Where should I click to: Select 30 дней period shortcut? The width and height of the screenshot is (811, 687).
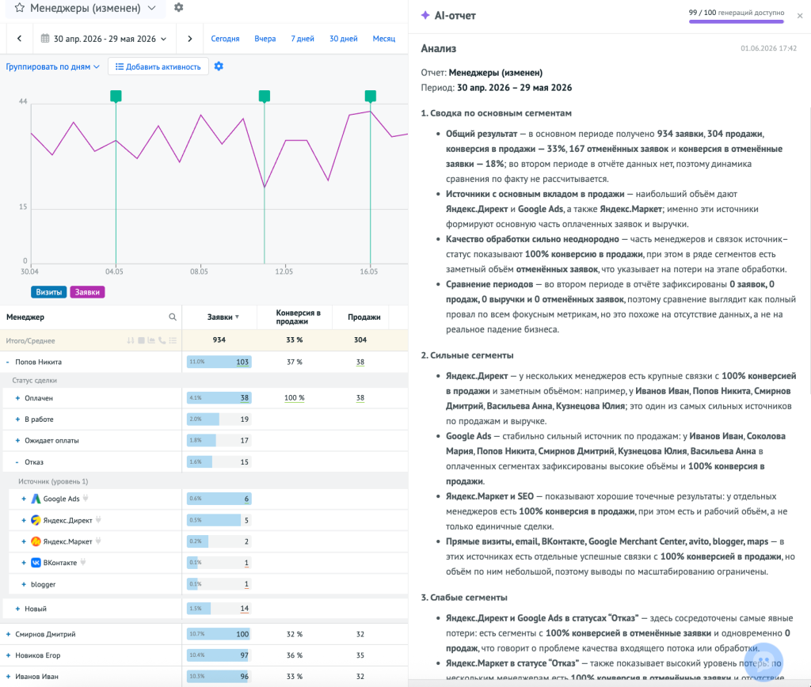[x=344, y=39]
